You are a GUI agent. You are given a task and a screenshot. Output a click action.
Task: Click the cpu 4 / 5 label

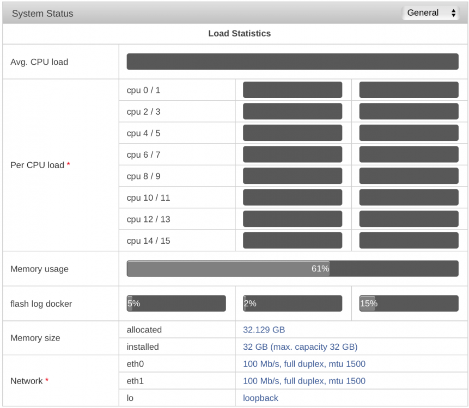pos(143,133)
